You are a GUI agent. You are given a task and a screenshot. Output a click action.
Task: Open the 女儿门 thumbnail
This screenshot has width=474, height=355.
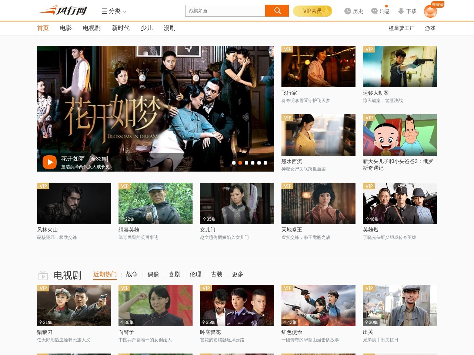(237, 203)
